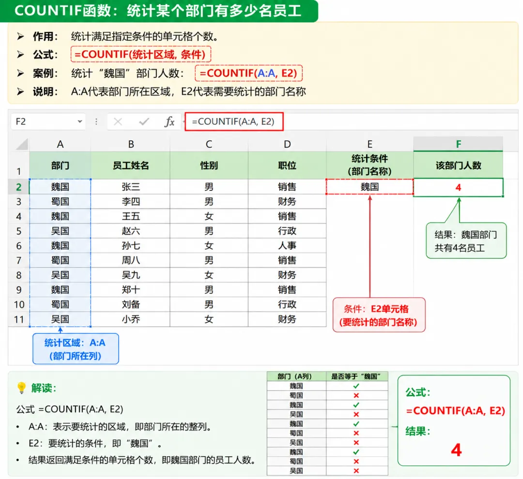
Task: Click cell F2 showing result 4
Action: 458,187
